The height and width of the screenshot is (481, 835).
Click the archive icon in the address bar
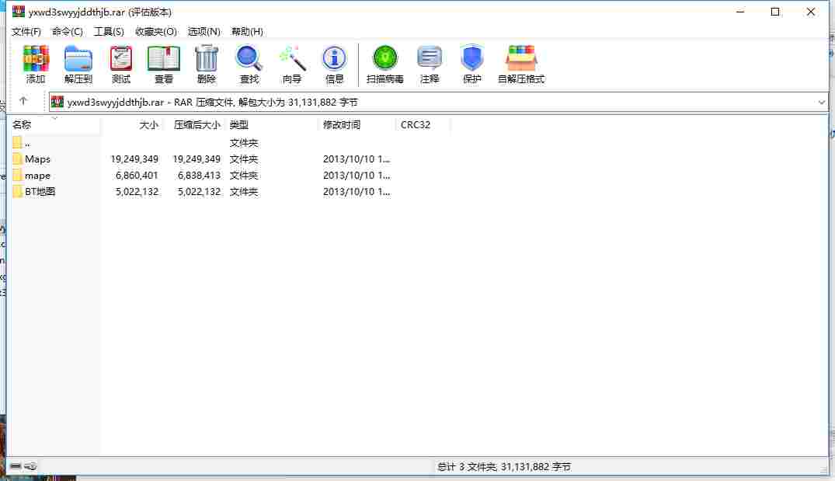click(x=57, y=102)
